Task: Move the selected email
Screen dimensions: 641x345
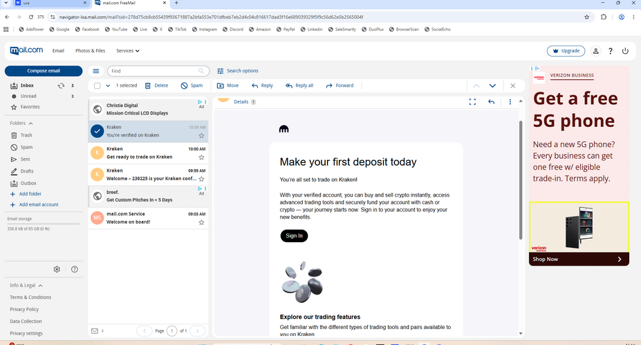Action: [x=227, y=86]
